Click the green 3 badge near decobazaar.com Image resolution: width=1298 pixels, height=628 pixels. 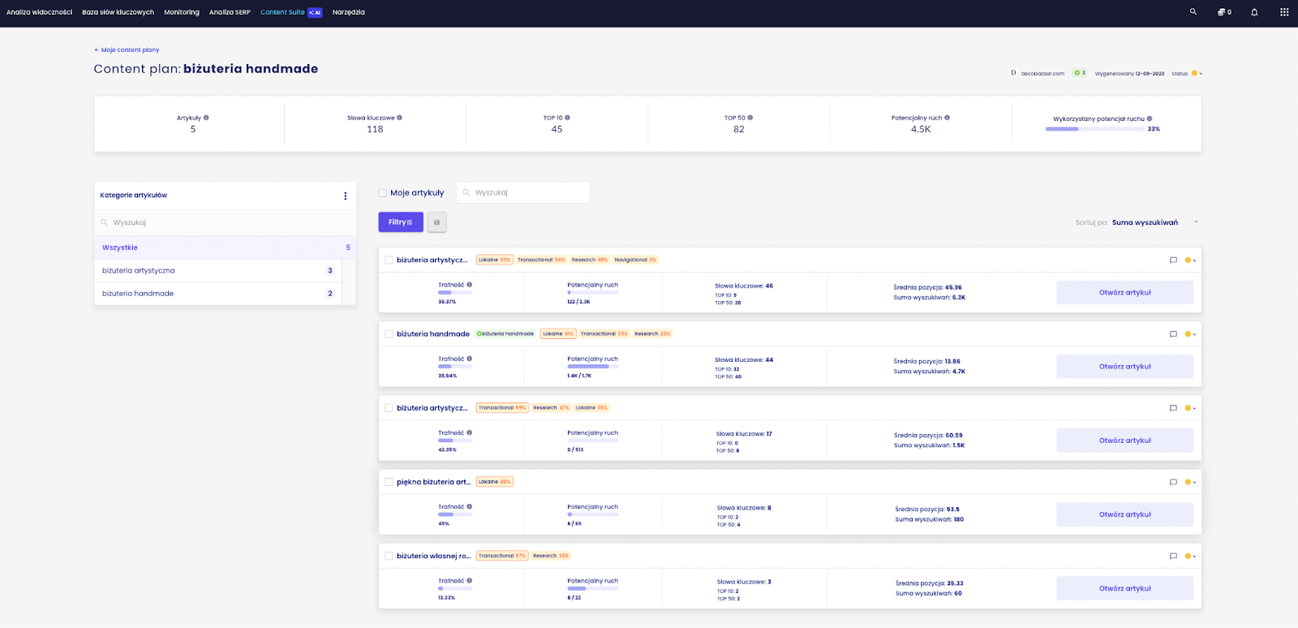pos(1080,73)
